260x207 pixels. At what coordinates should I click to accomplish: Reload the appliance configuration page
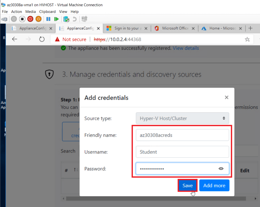(42, 39)
